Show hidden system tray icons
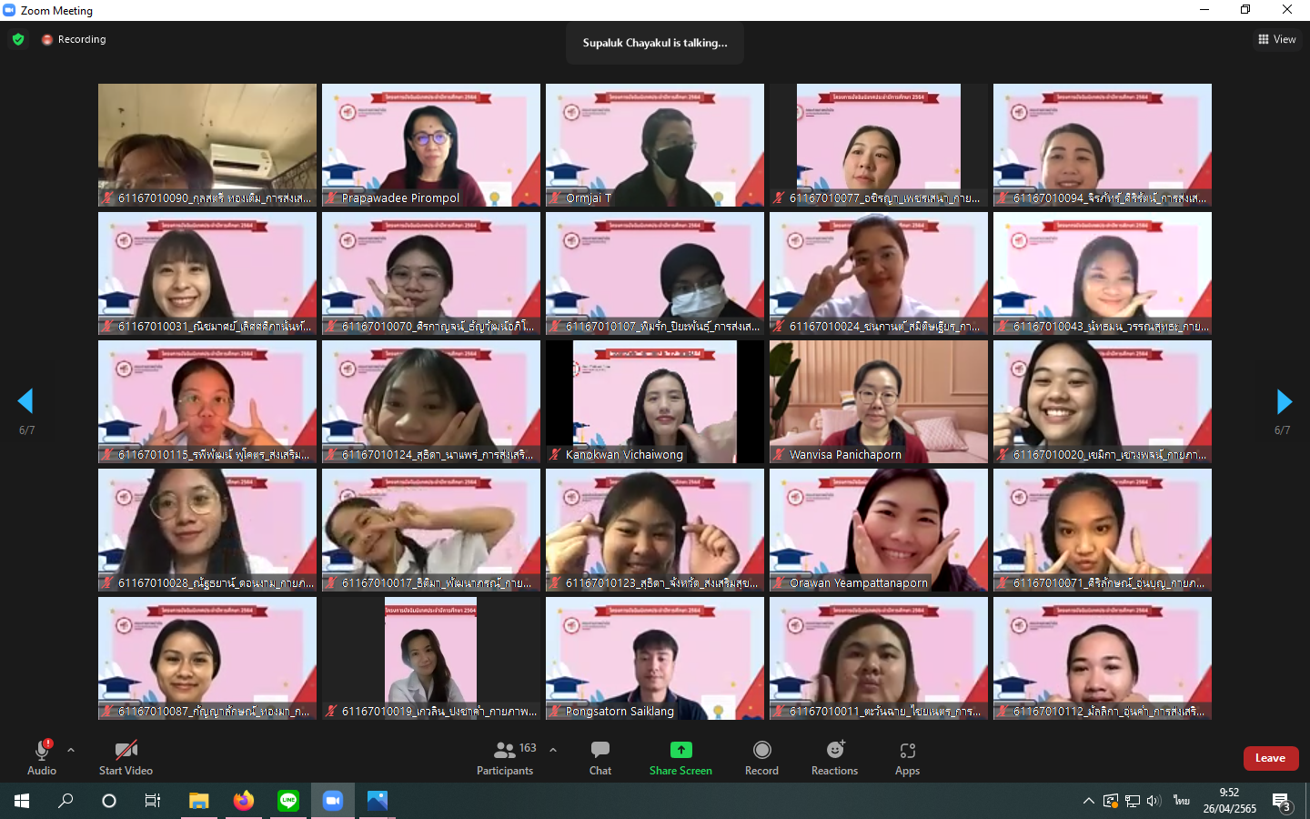The height and width of the screenshot is (819, 1310). [x=1088, y=801]
